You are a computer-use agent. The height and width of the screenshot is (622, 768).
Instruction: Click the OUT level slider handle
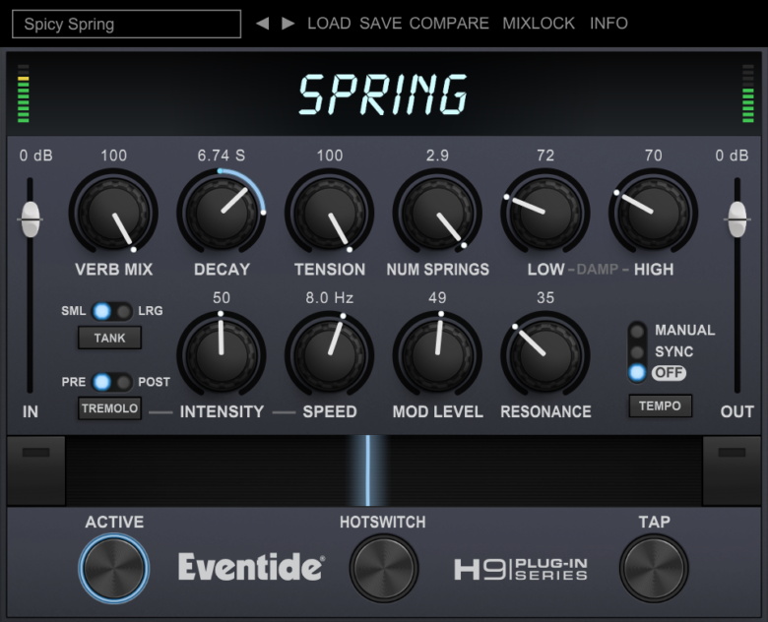tap(737, 219)
